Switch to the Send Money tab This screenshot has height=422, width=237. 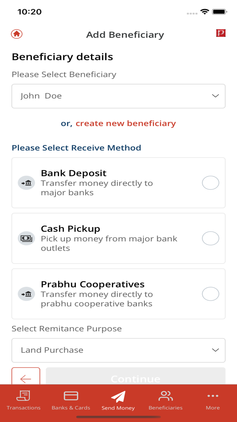pos(118,400)
